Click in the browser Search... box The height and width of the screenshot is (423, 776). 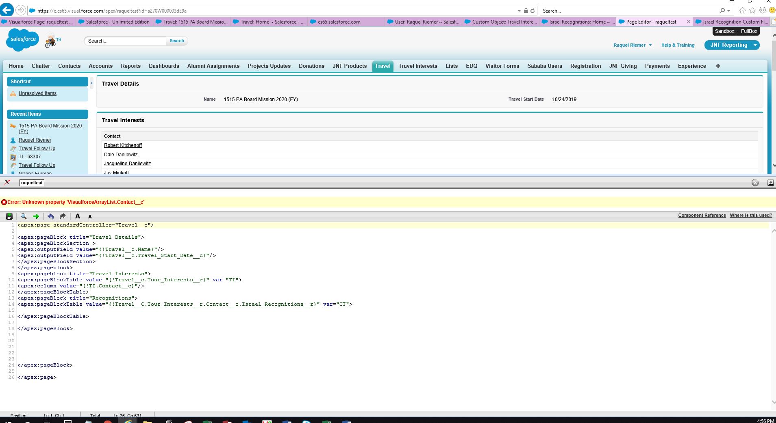(x=629, y=11)
